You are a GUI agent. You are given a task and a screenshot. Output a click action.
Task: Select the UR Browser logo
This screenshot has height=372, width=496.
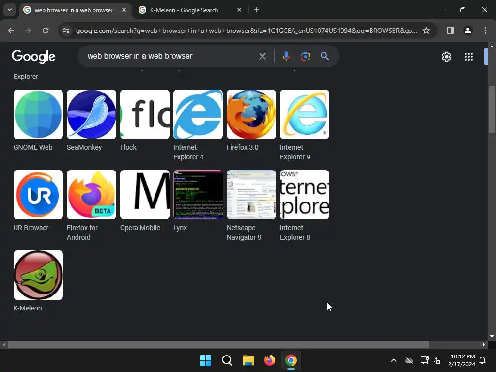pyautogui.click(x=38, y=195)
